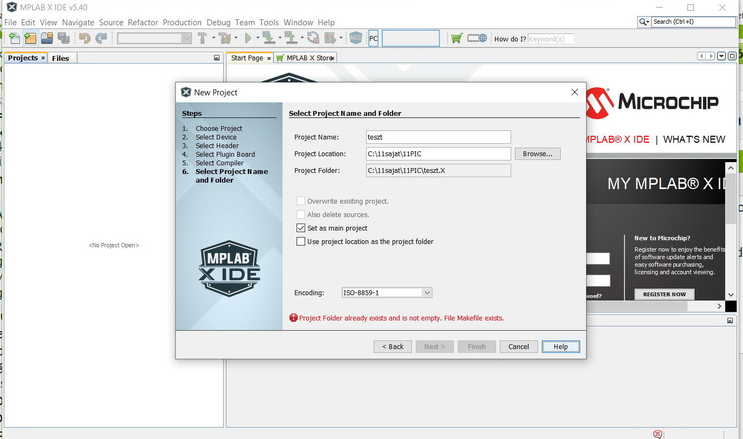Uncheck Set as main project
Viewport: 743px width, 439px height.
point(301,228)
